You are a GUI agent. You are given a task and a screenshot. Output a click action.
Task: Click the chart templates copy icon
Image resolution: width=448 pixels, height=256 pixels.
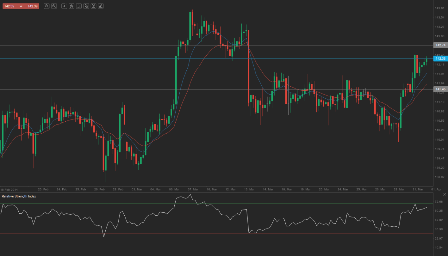pyautogui.click(x=86, y=6)
